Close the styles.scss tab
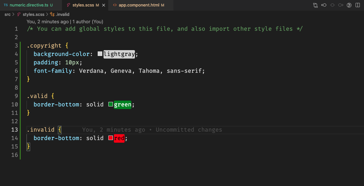This screenshot has width=364, height=186. (104, 5)
